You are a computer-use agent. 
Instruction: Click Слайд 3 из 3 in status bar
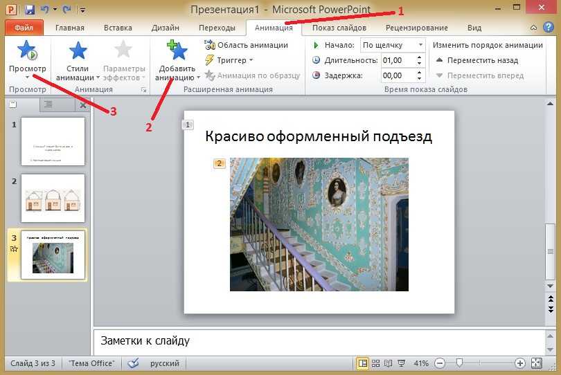(33, 363)
